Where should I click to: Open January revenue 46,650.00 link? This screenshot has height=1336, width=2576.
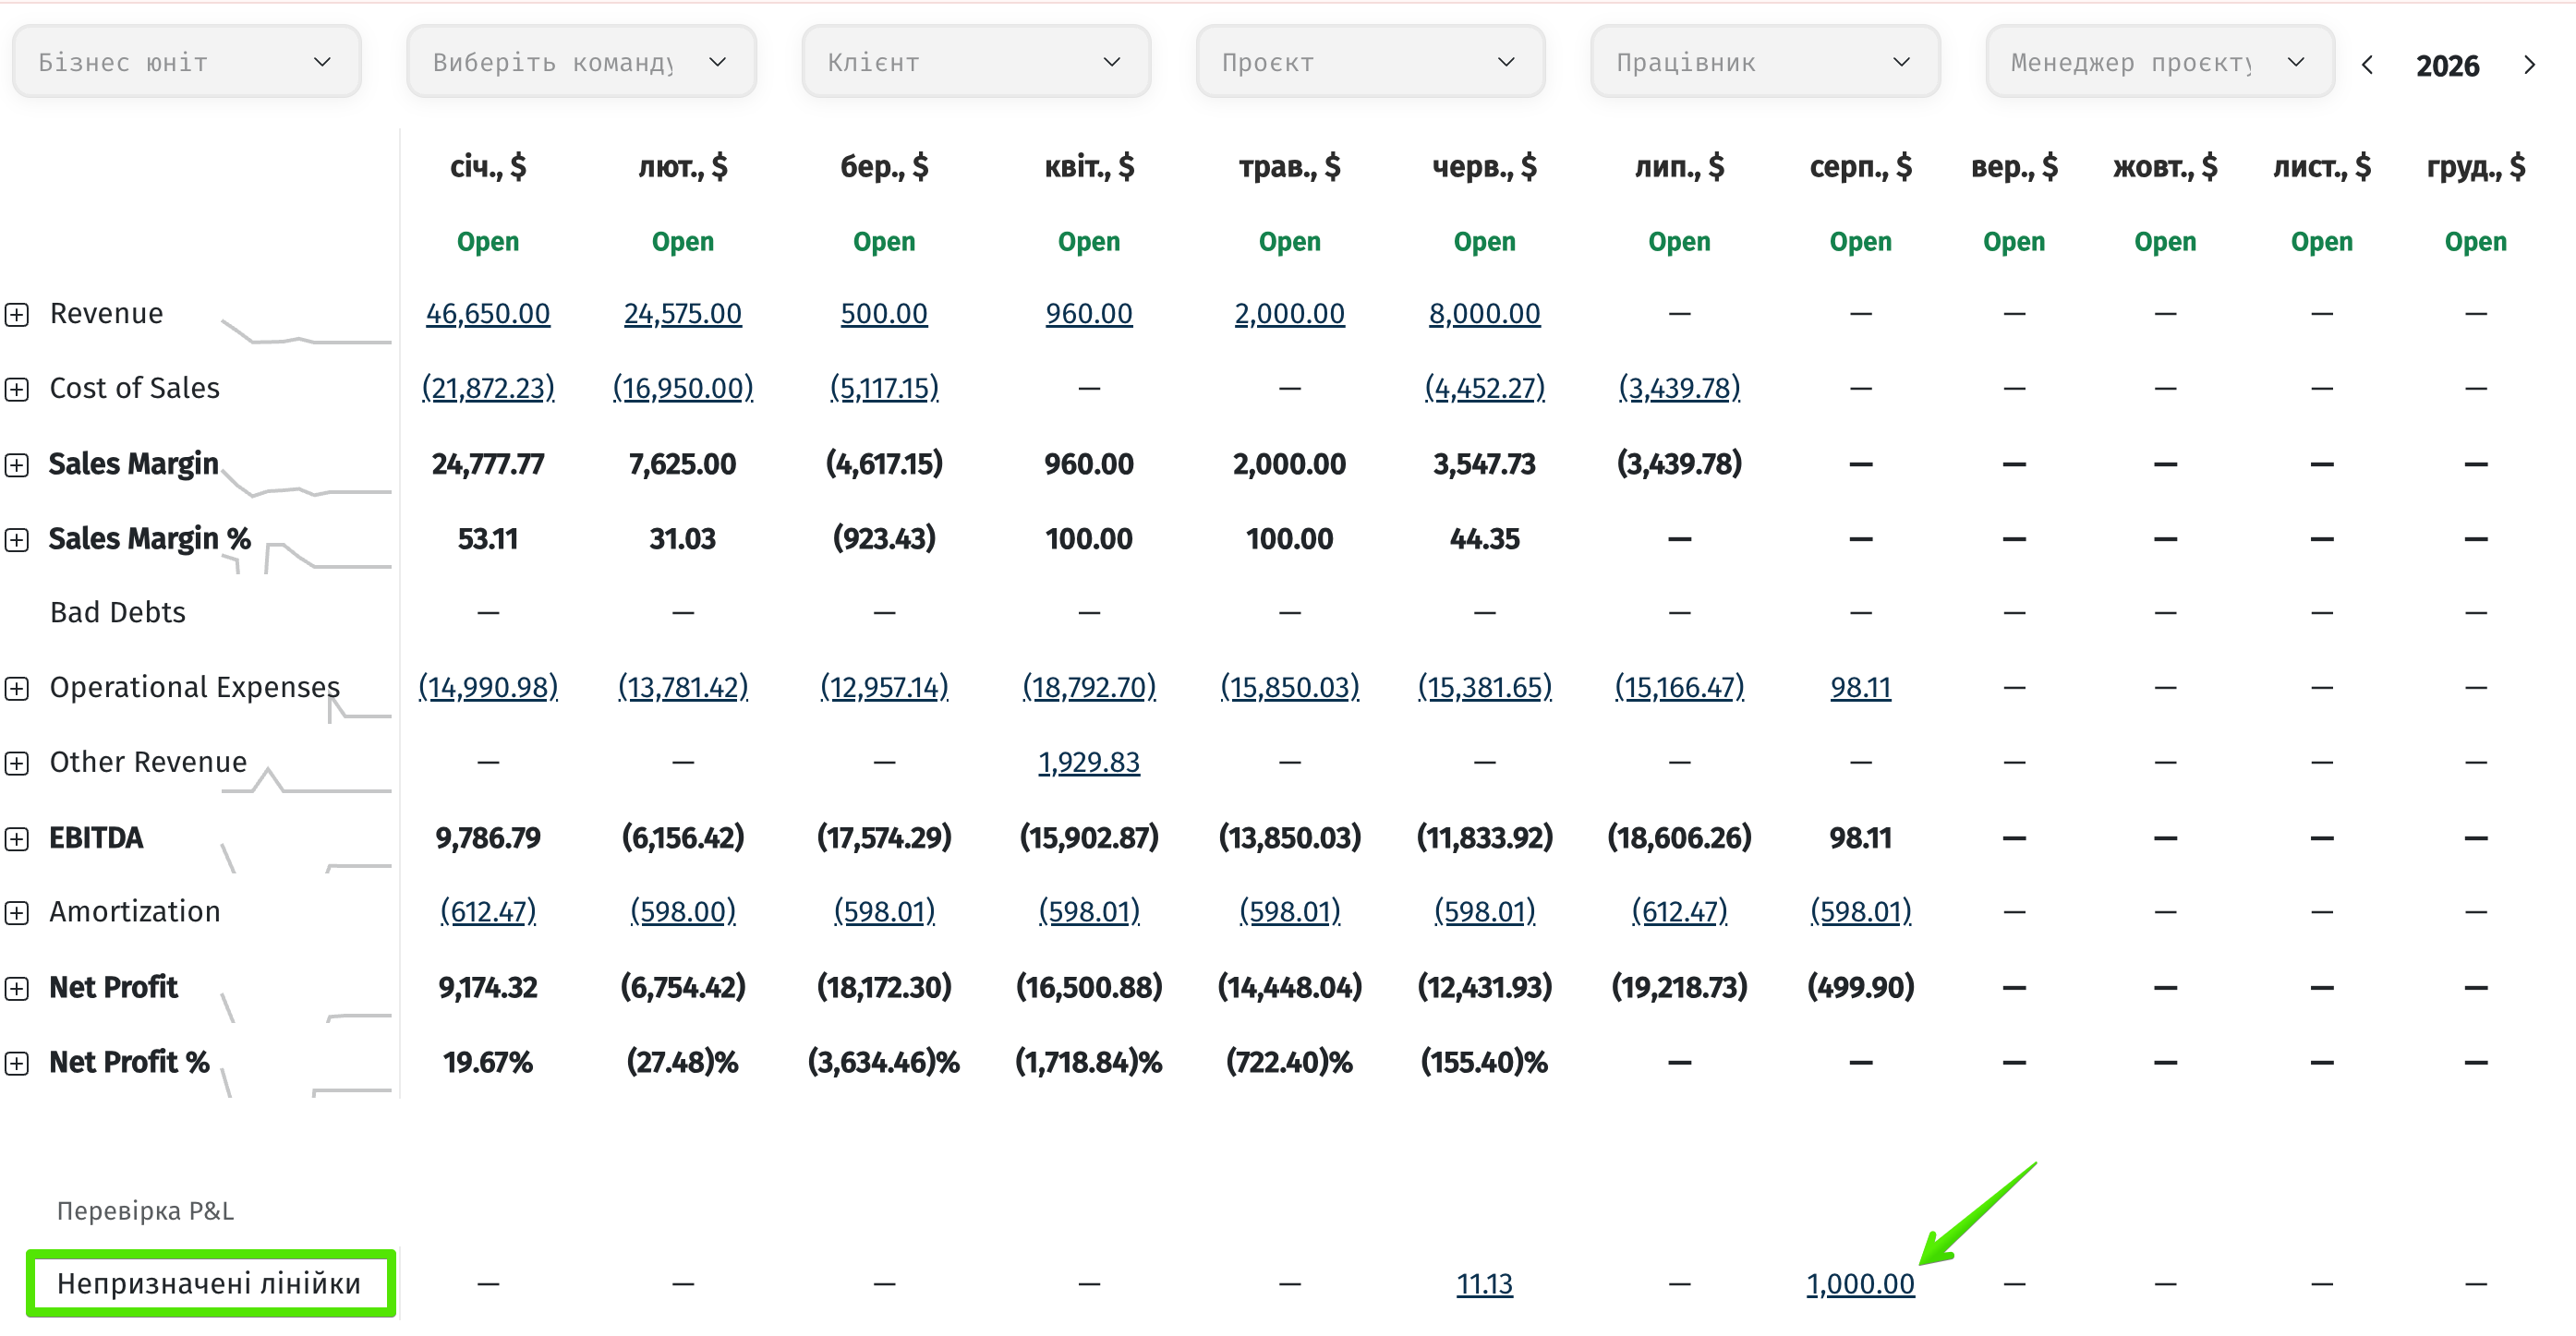pos(488,314)
